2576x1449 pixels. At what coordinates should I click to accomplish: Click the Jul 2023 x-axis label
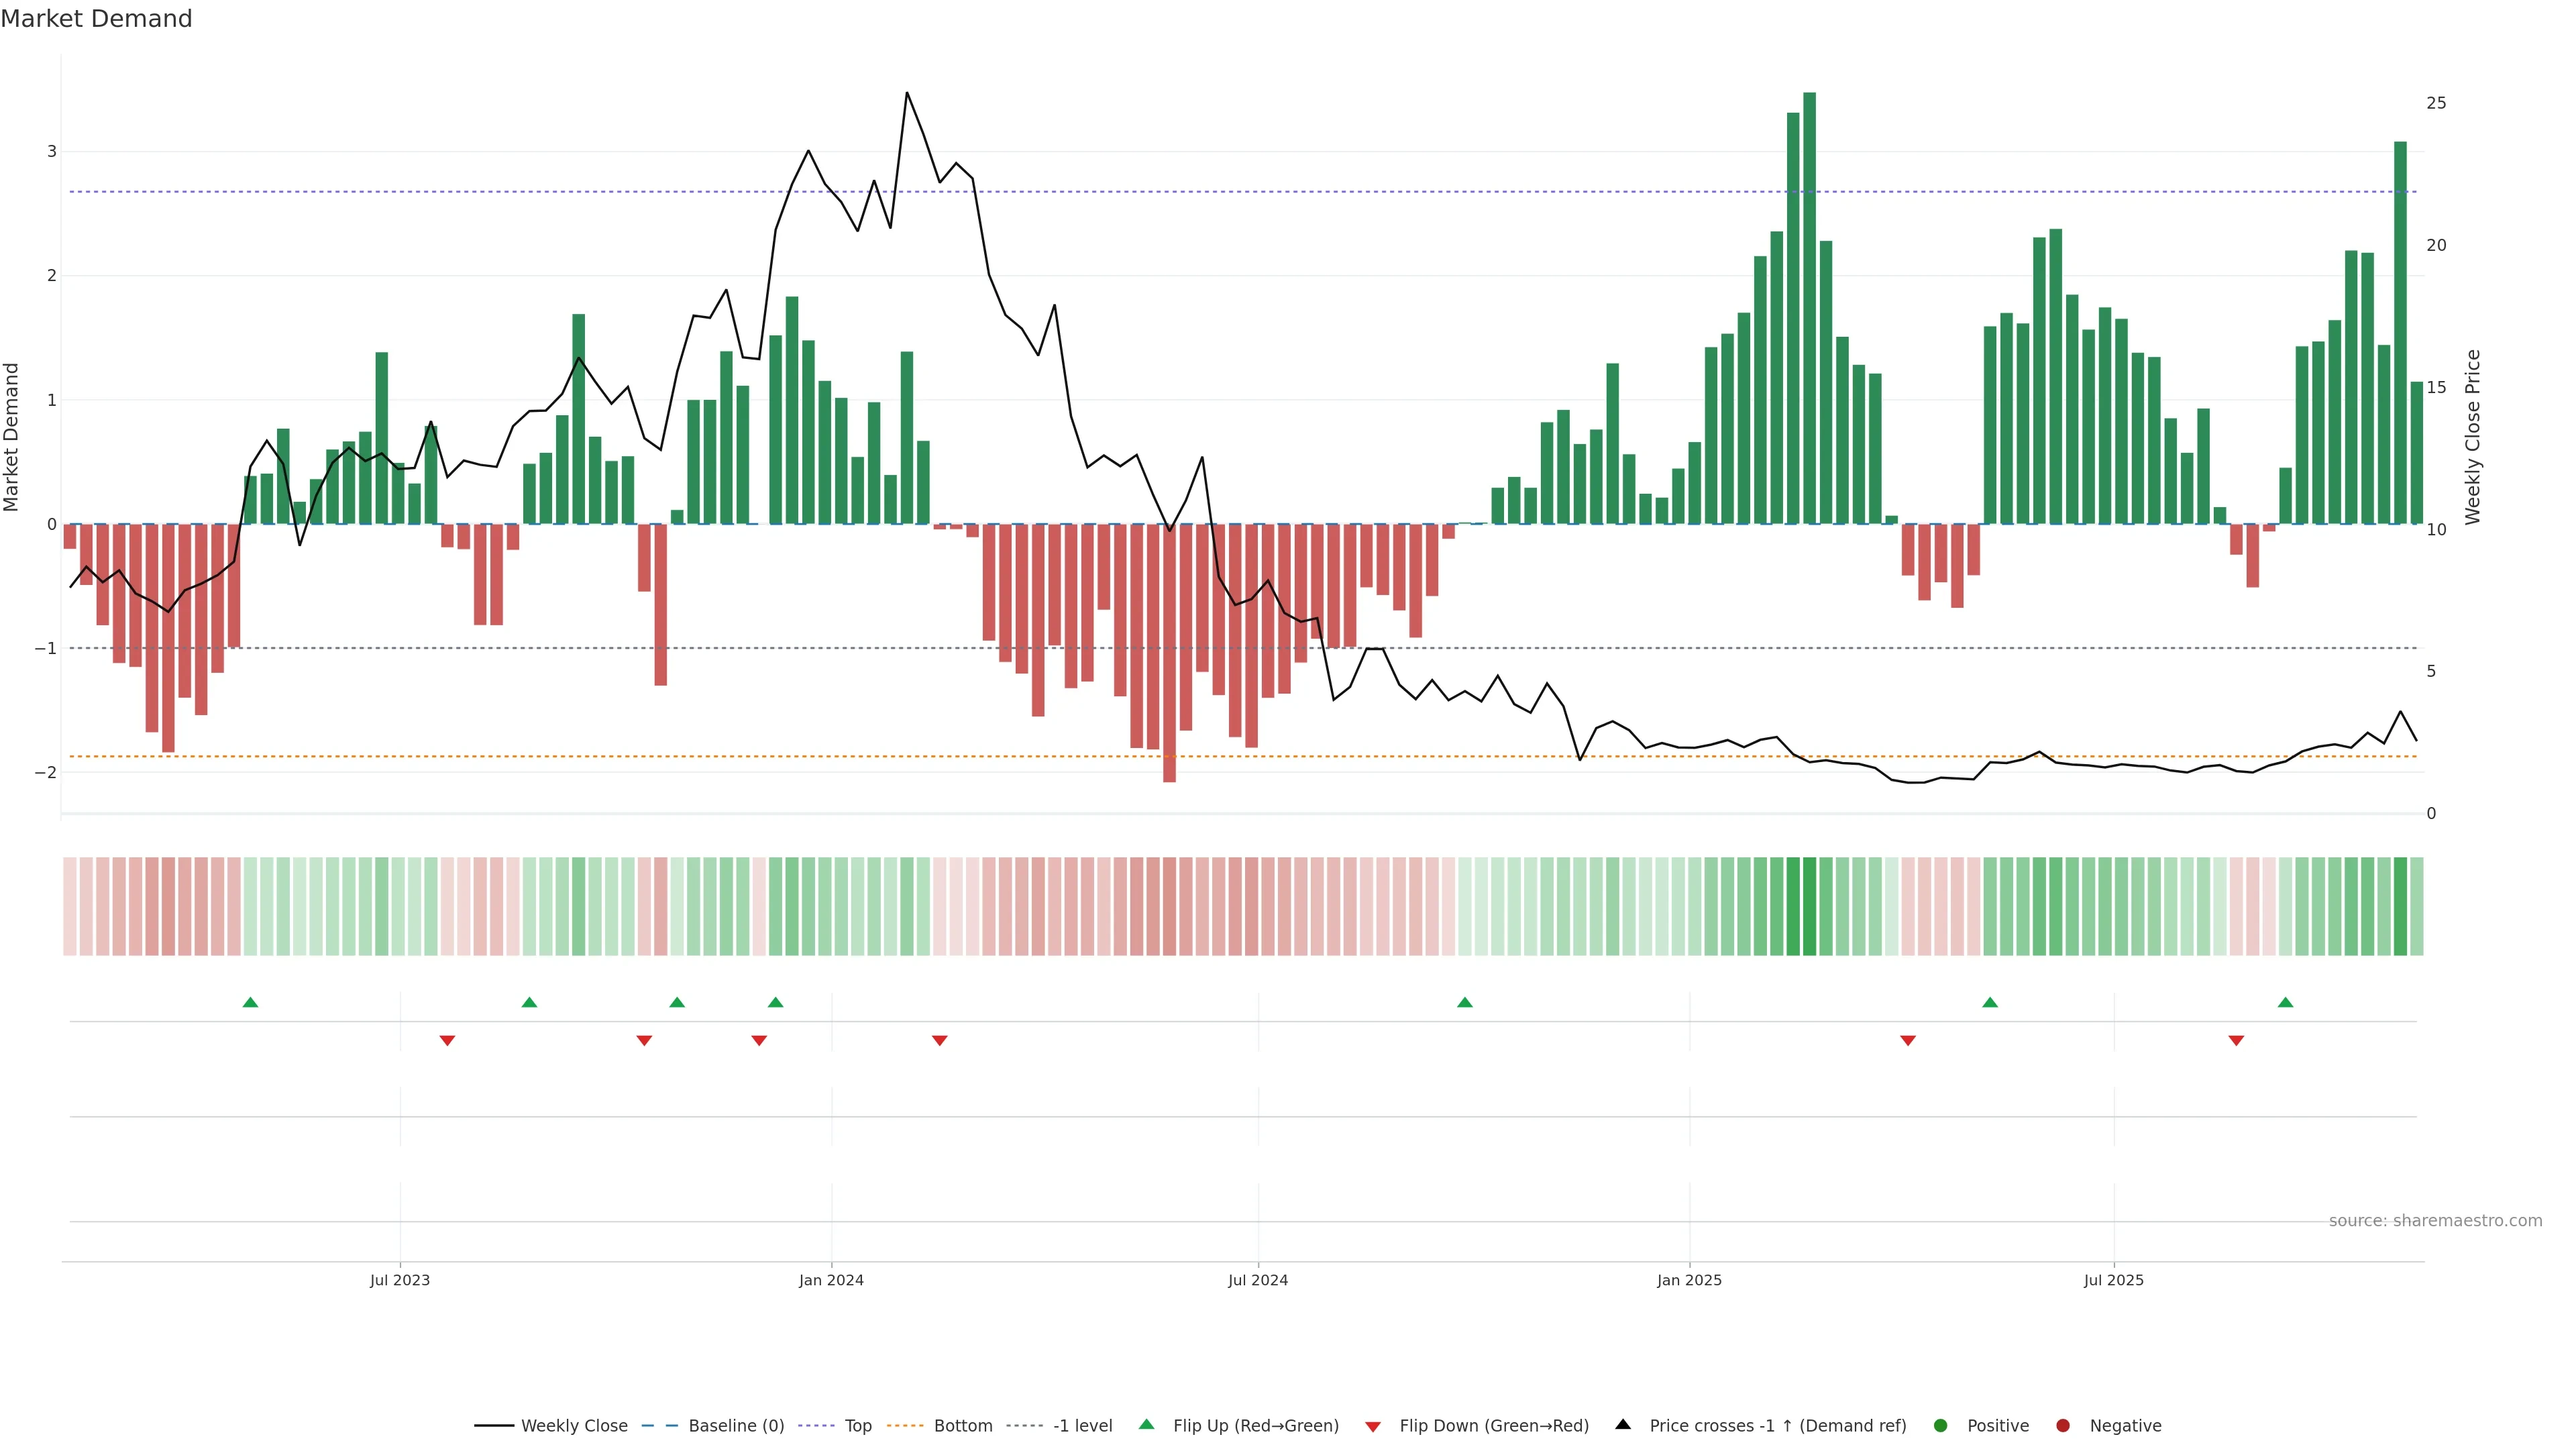[x=400, y=1280]
